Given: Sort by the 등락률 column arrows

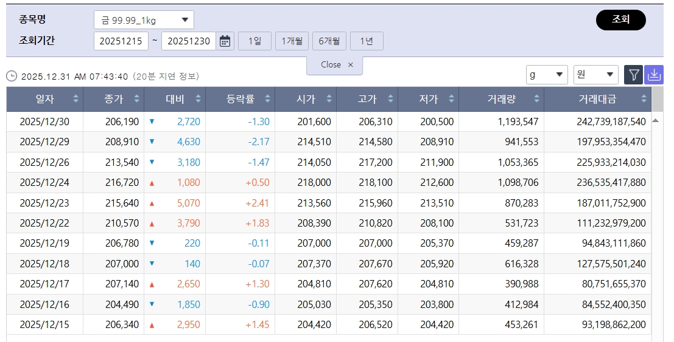Looking at the screenshot, I should [267, 98].
